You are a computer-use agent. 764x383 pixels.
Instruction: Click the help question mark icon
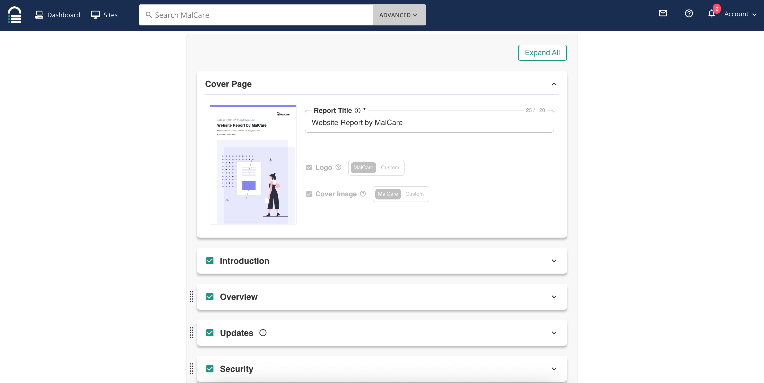pyautogui.click(x=689, y=14)
